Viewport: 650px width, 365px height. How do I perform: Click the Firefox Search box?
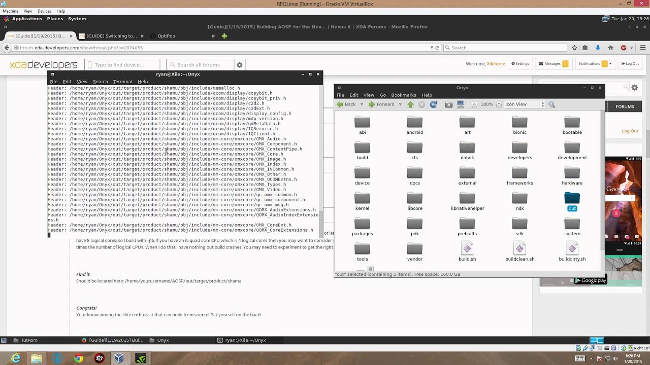pyautogui.click(x=505, y=48)
